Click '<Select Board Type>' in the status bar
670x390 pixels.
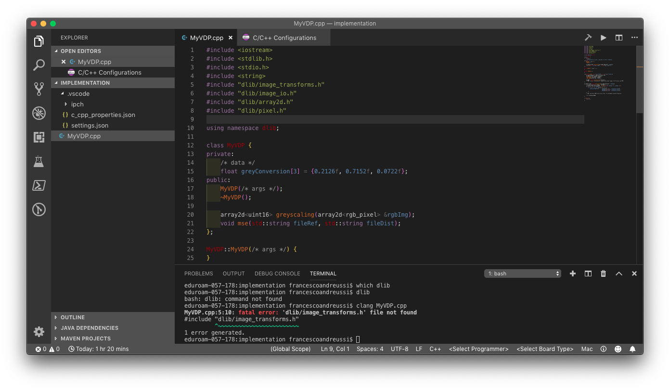(544, 349)
